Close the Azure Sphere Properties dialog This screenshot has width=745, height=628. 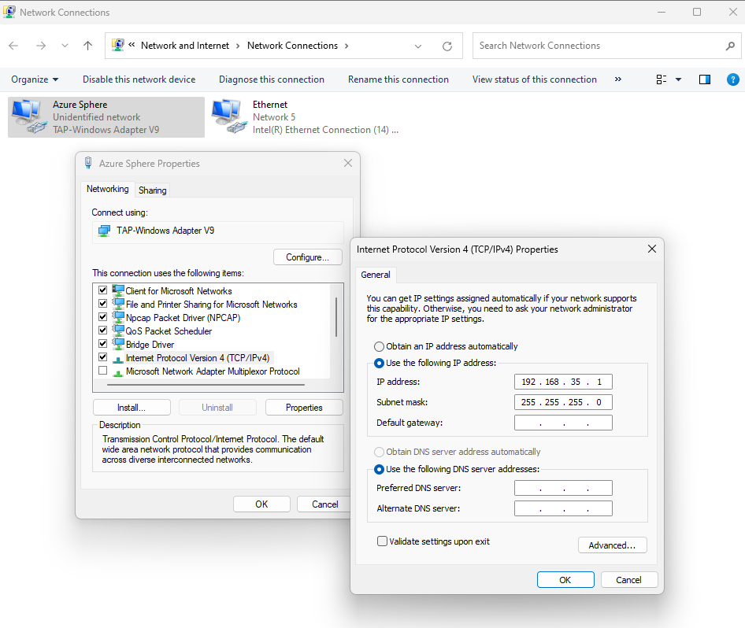348,163
